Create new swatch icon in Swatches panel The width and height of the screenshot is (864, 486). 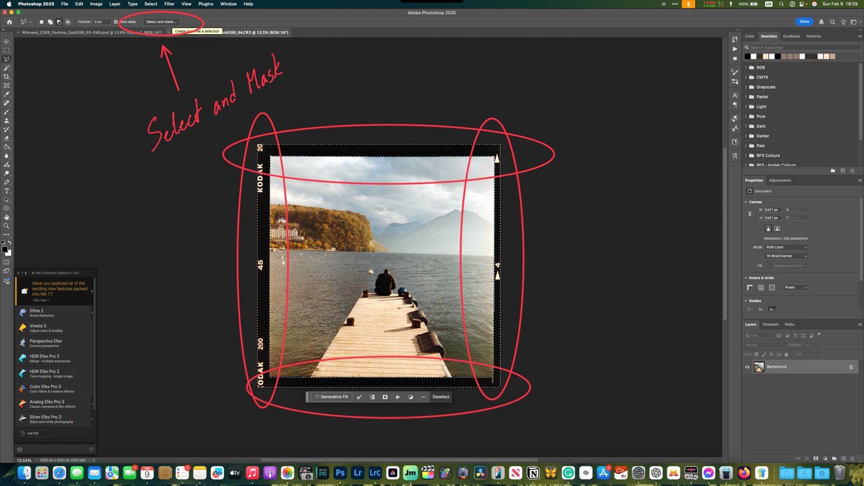(x=843, y=171)
